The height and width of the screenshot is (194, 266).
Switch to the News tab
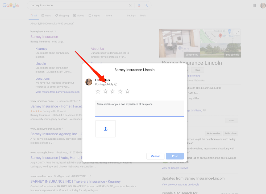tap(46, 16)
